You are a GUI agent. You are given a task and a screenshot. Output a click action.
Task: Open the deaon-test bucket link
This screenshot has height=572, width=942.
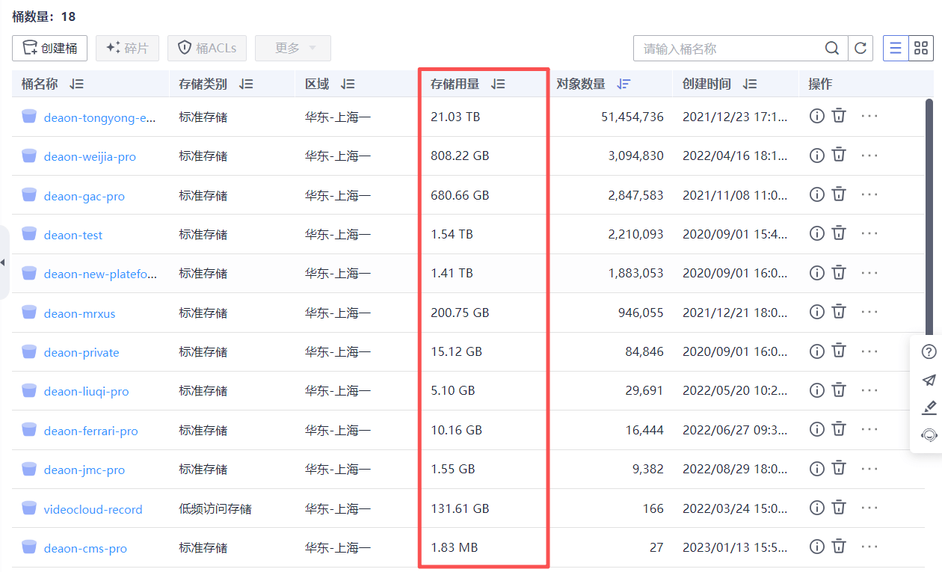coord(73,235)
